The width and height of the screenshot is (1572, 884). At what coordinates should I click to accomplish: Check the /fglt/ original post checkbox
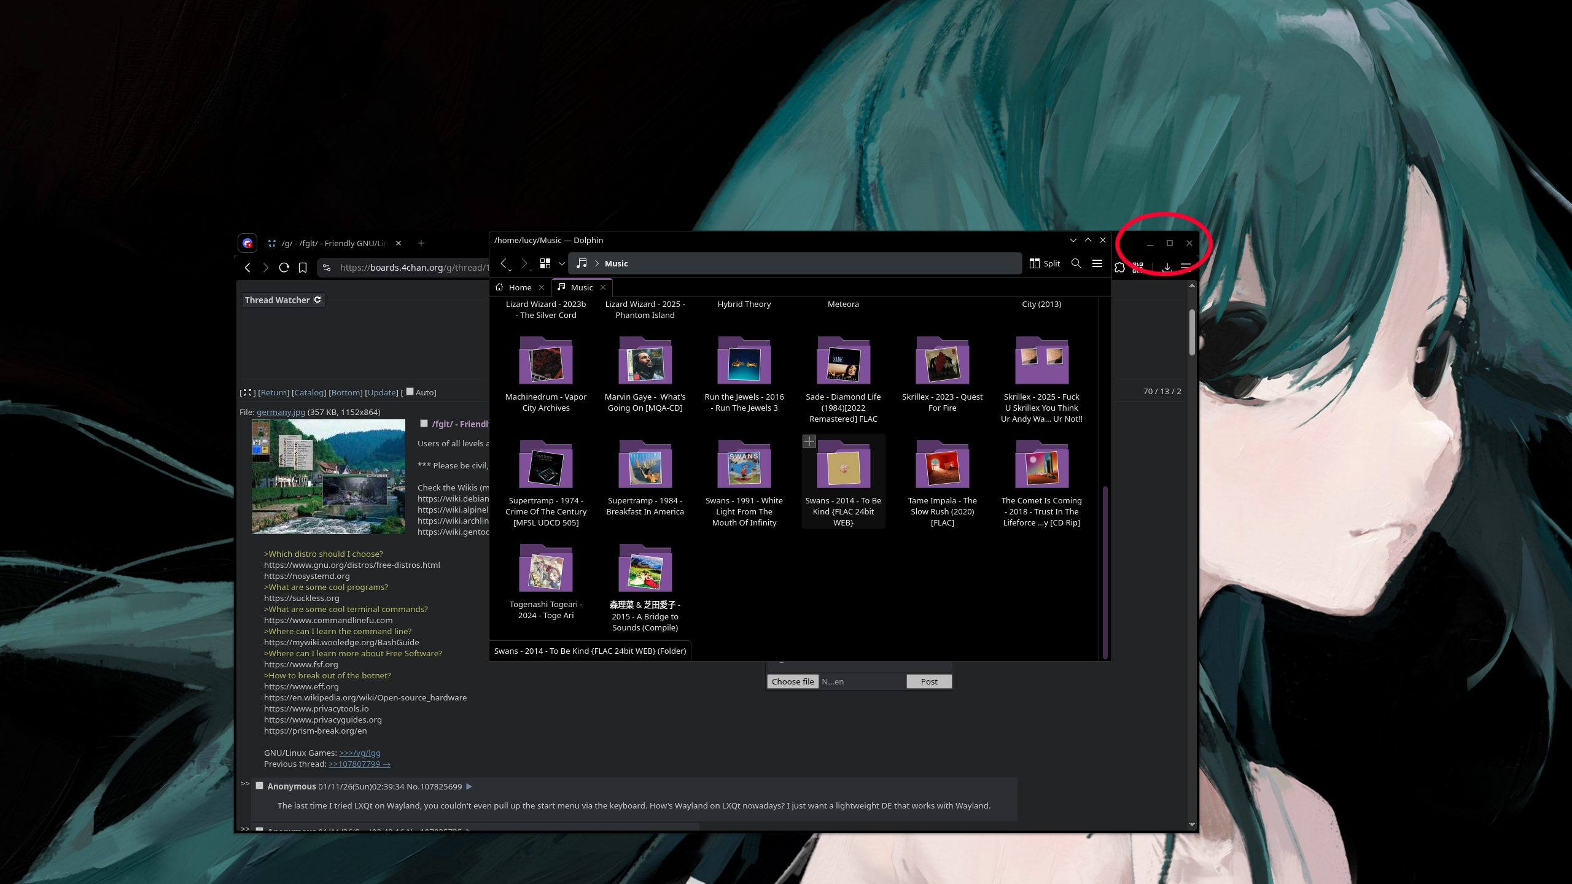[x=424, y=424]
